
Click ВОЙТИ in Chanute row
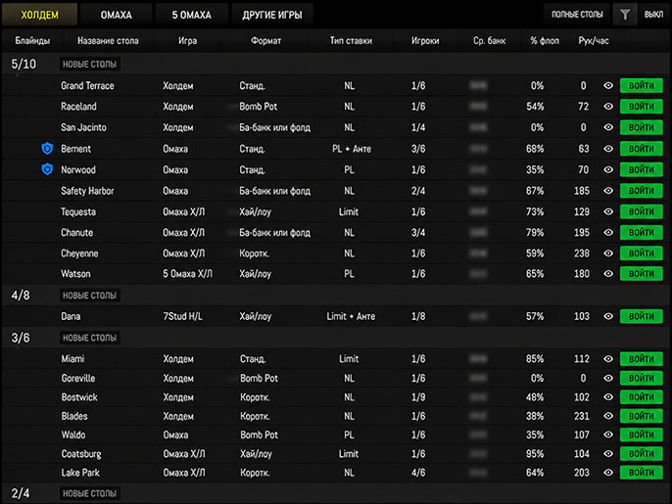[x=641, y=233]
